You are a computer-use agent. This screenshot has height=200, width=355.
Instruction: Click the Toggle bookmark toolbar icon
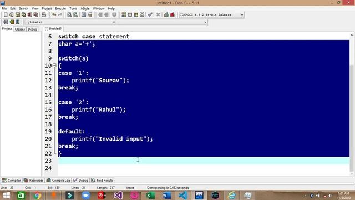114,15
